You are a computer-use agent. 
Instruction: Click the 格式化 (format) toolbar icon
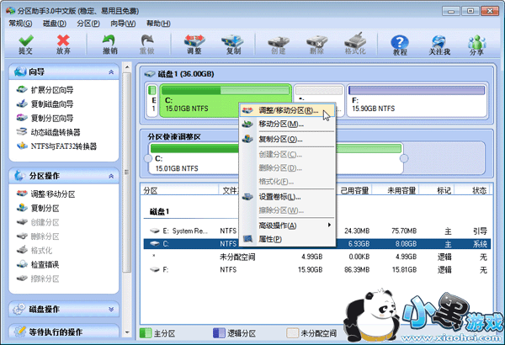click(x=355, y=45)
